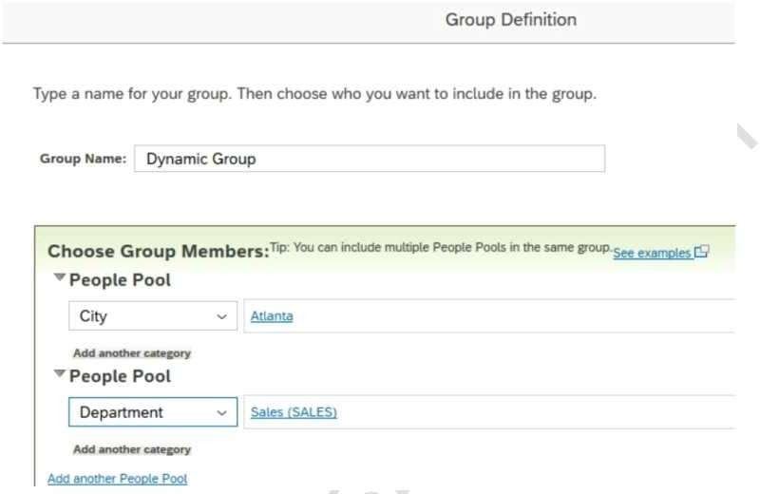The height and width of the screenshot is (494, 760).
Task: Add another category under the Department pool
Action: click(132, 449)
